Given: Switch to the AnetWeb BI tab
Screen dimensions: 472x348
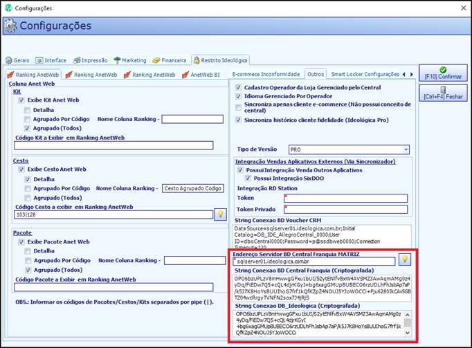Looking at the screenshot, I should click(201, 75).
